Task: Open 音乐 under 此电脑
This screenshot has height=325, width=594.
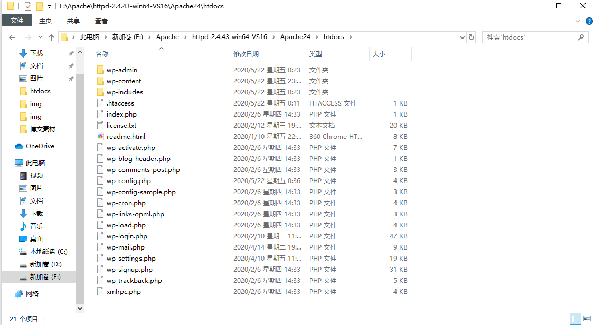Action: 36,226
